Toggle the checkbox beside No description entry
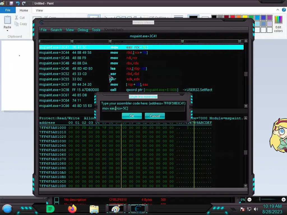Viewport: 287px width, 215px height. point(57,200)
